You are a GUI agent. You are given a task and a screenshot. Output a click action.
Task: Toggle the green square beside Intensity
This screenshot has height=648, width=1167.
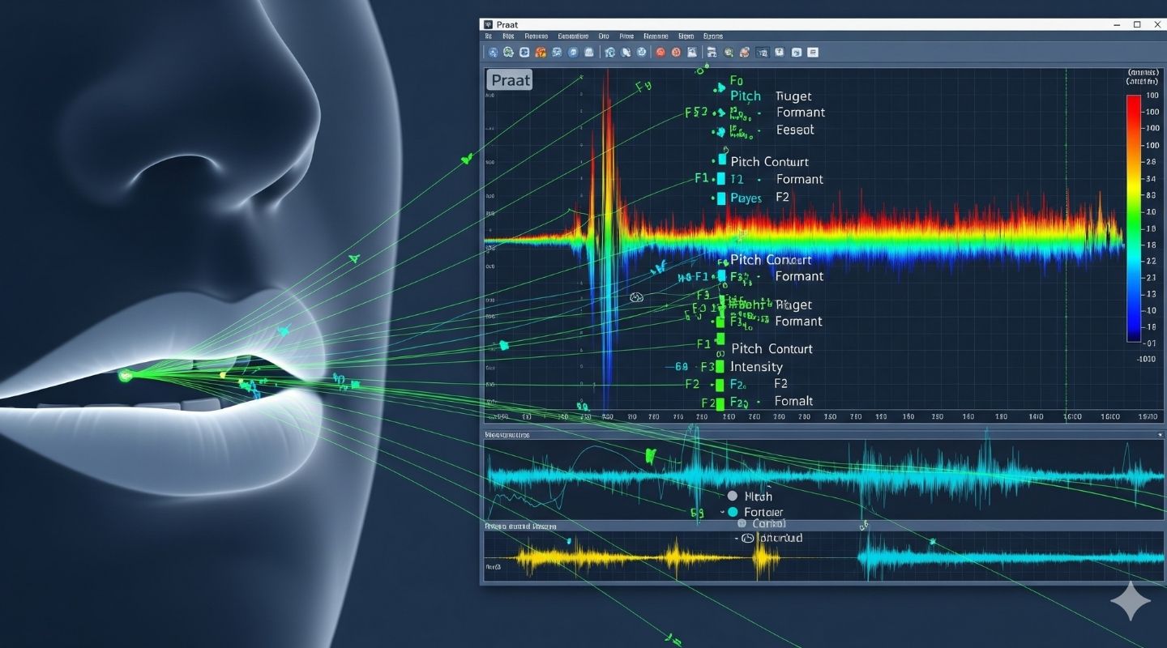[720, 367]
